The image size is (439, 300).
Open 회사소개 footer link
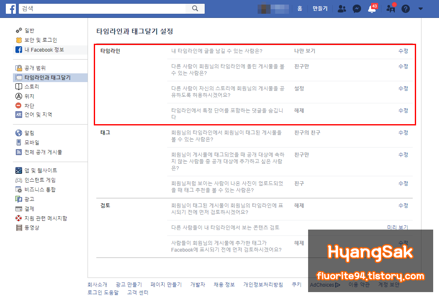(97, 285)
